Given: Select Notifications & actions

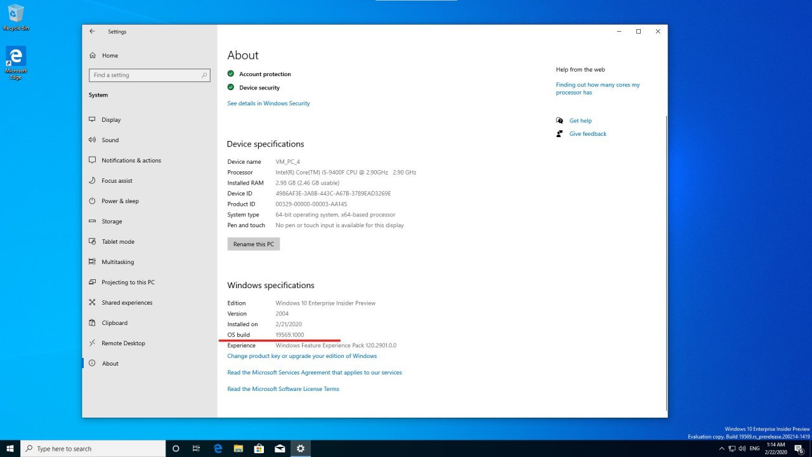Looking at the screenshot, I should point(131,160).
